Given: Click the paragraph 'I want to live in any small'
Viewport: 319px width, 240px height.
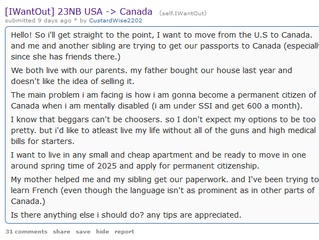Looking at the screenshot, I should pyautogui.click(x=158, y=160).
